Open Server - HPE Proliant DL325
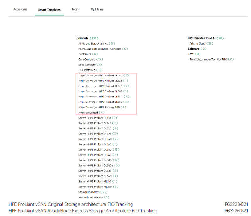The height and width of the screenshot is (216, 251). pos(98,133)
